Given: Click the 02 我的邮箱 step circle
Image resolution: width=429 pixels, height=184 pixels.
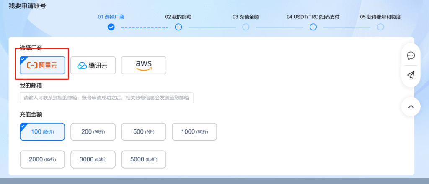Looking at the screenshot, I should click(x=178, y=27).
